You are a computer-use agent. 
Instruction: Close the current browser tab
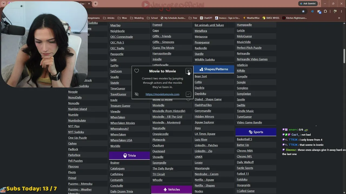(89, 4)
